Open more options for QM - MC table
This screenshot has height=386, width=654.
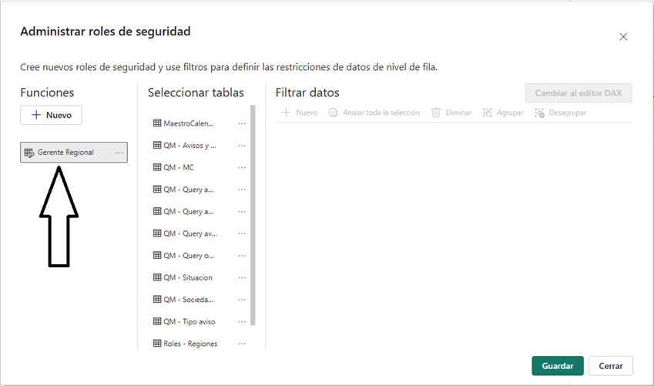[242, 167]
